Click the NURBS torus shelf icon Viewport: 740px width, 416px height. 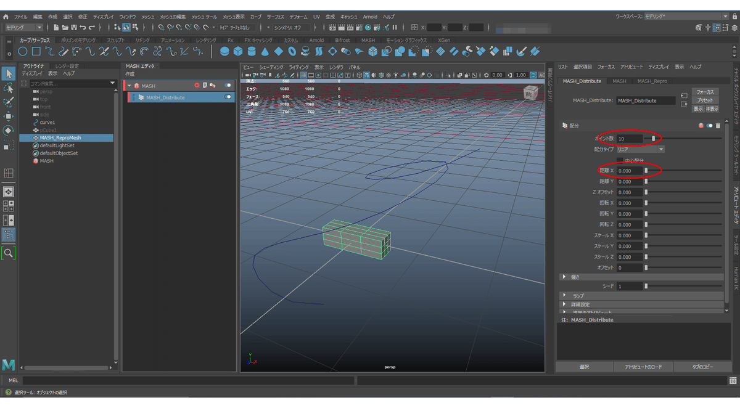(x=292, y=52)
